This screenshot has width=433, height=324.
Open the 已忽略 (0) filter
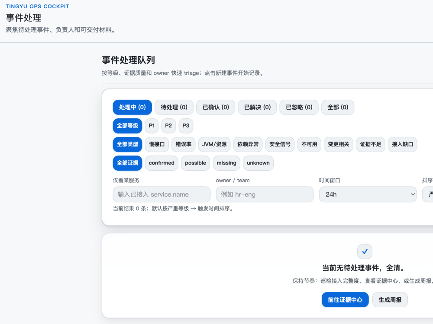click(299, 107)
